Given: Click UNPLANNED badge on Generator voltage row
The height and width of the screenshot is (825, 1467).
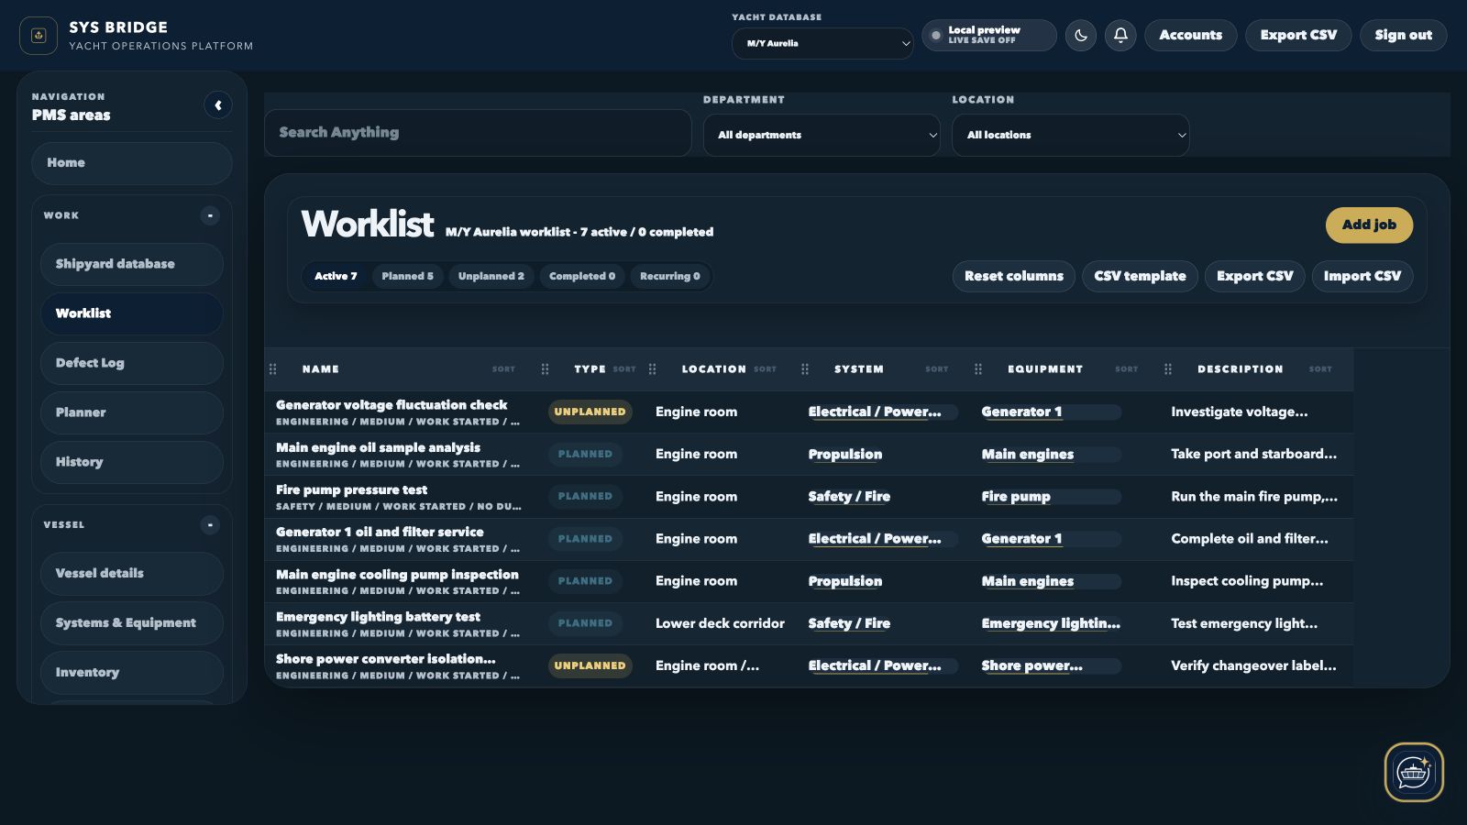Looking at the screenshot, I should 590,412.
